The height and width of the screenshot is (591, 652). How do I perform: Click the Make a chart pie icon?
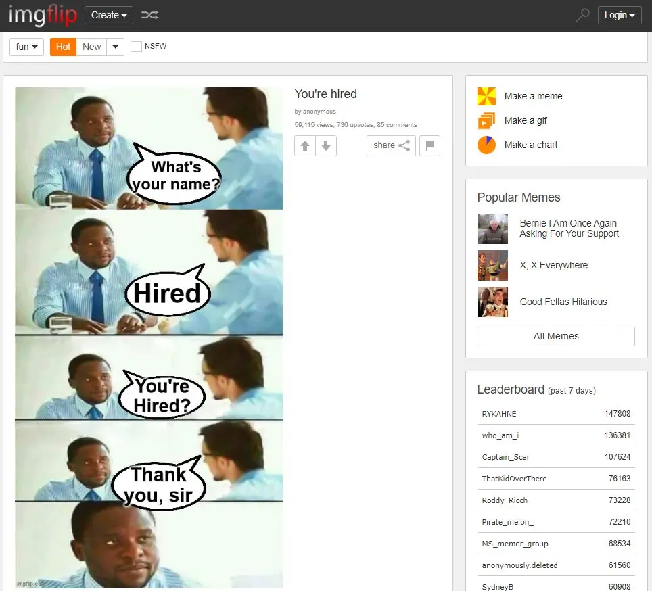[486, 145]
